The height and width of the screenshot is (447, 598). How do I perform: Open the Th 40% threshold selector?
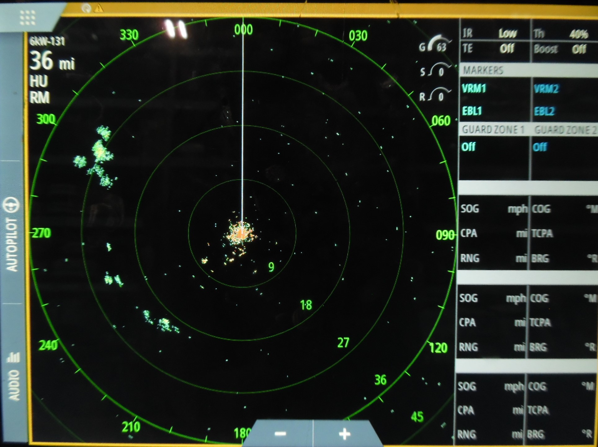click(x=565, y=33)
